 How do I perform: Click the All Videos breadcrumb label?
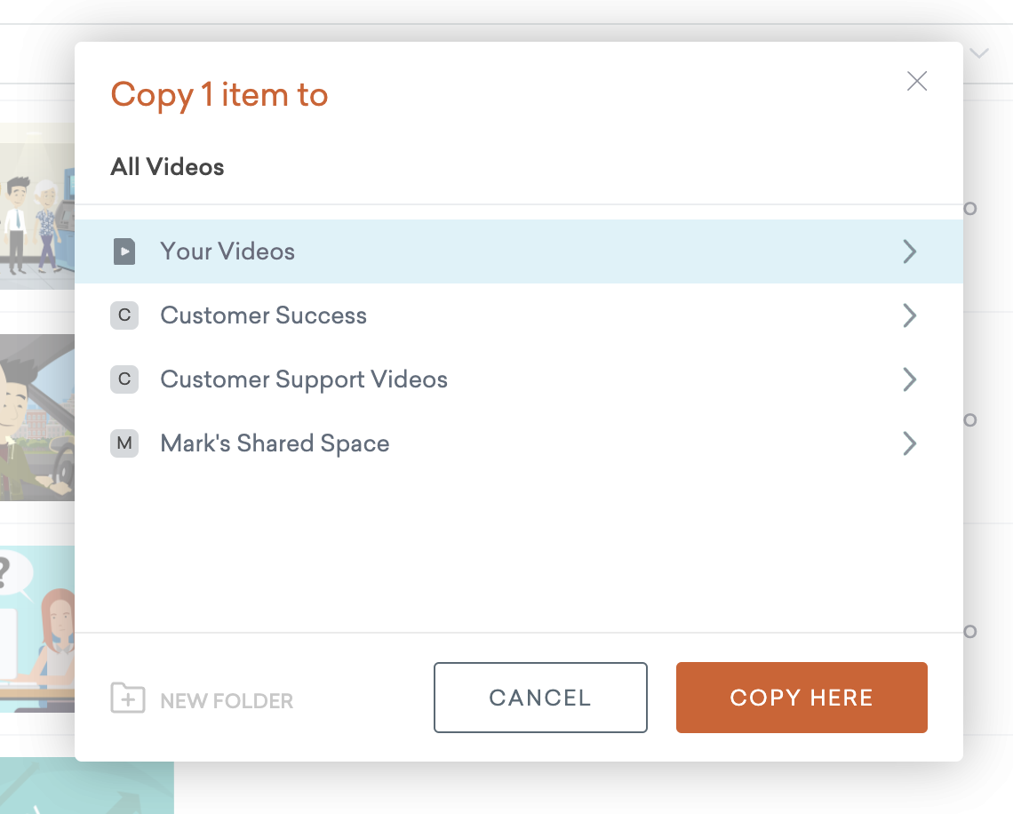click(x=167, y=167)
